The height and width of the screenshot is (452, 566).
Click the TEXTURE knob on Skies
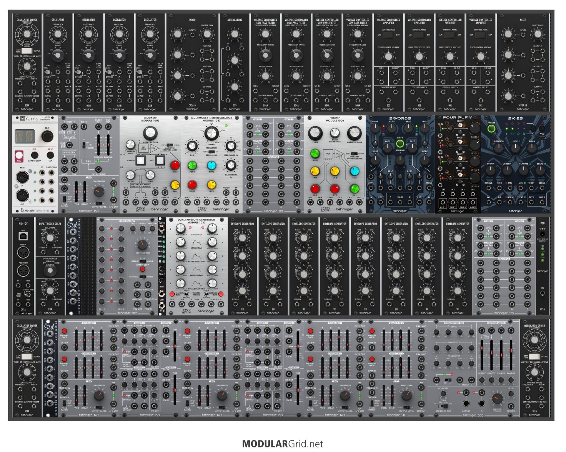tap(524, 170)
